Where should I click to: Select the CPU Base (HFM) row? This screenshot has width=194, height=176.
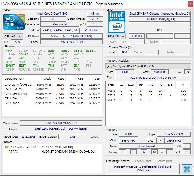coord(52,94)
